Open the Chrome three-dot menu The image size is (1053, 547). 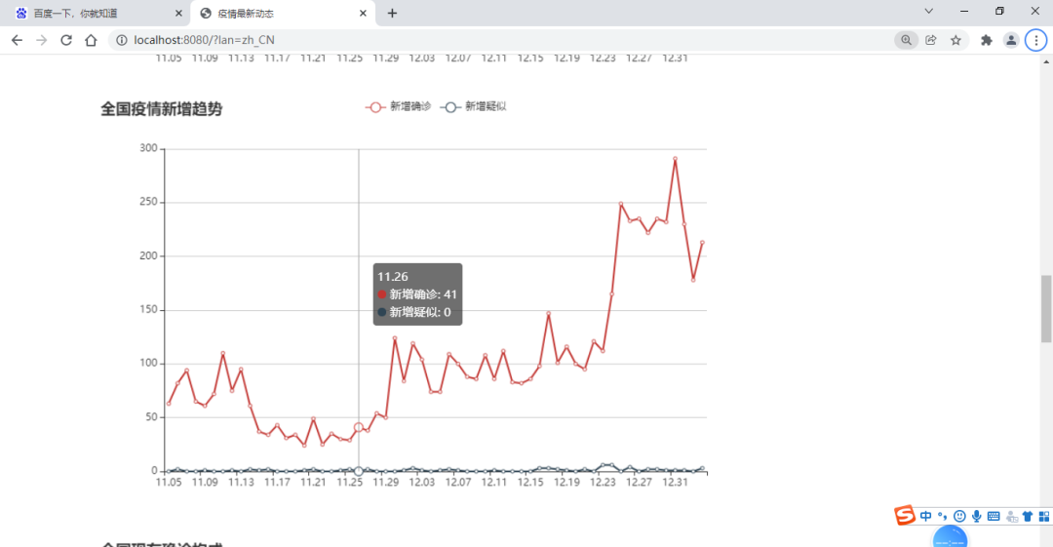tap(1036, 40)
